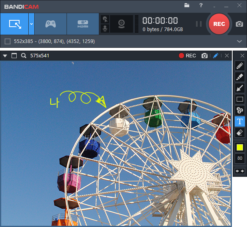Image resolution: width=247 pixels, height=227 pixels.
Task: Click the magnifier find window icon
Action: [x=24, y=56]
